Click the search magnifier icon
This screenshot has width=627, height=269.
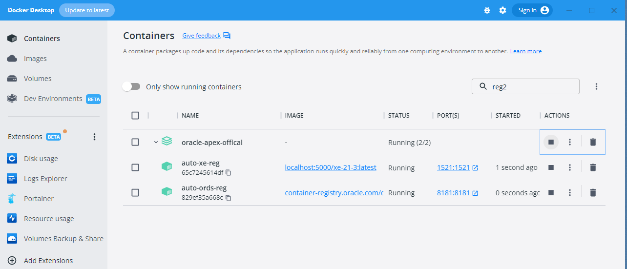click(x=483, y=86)
